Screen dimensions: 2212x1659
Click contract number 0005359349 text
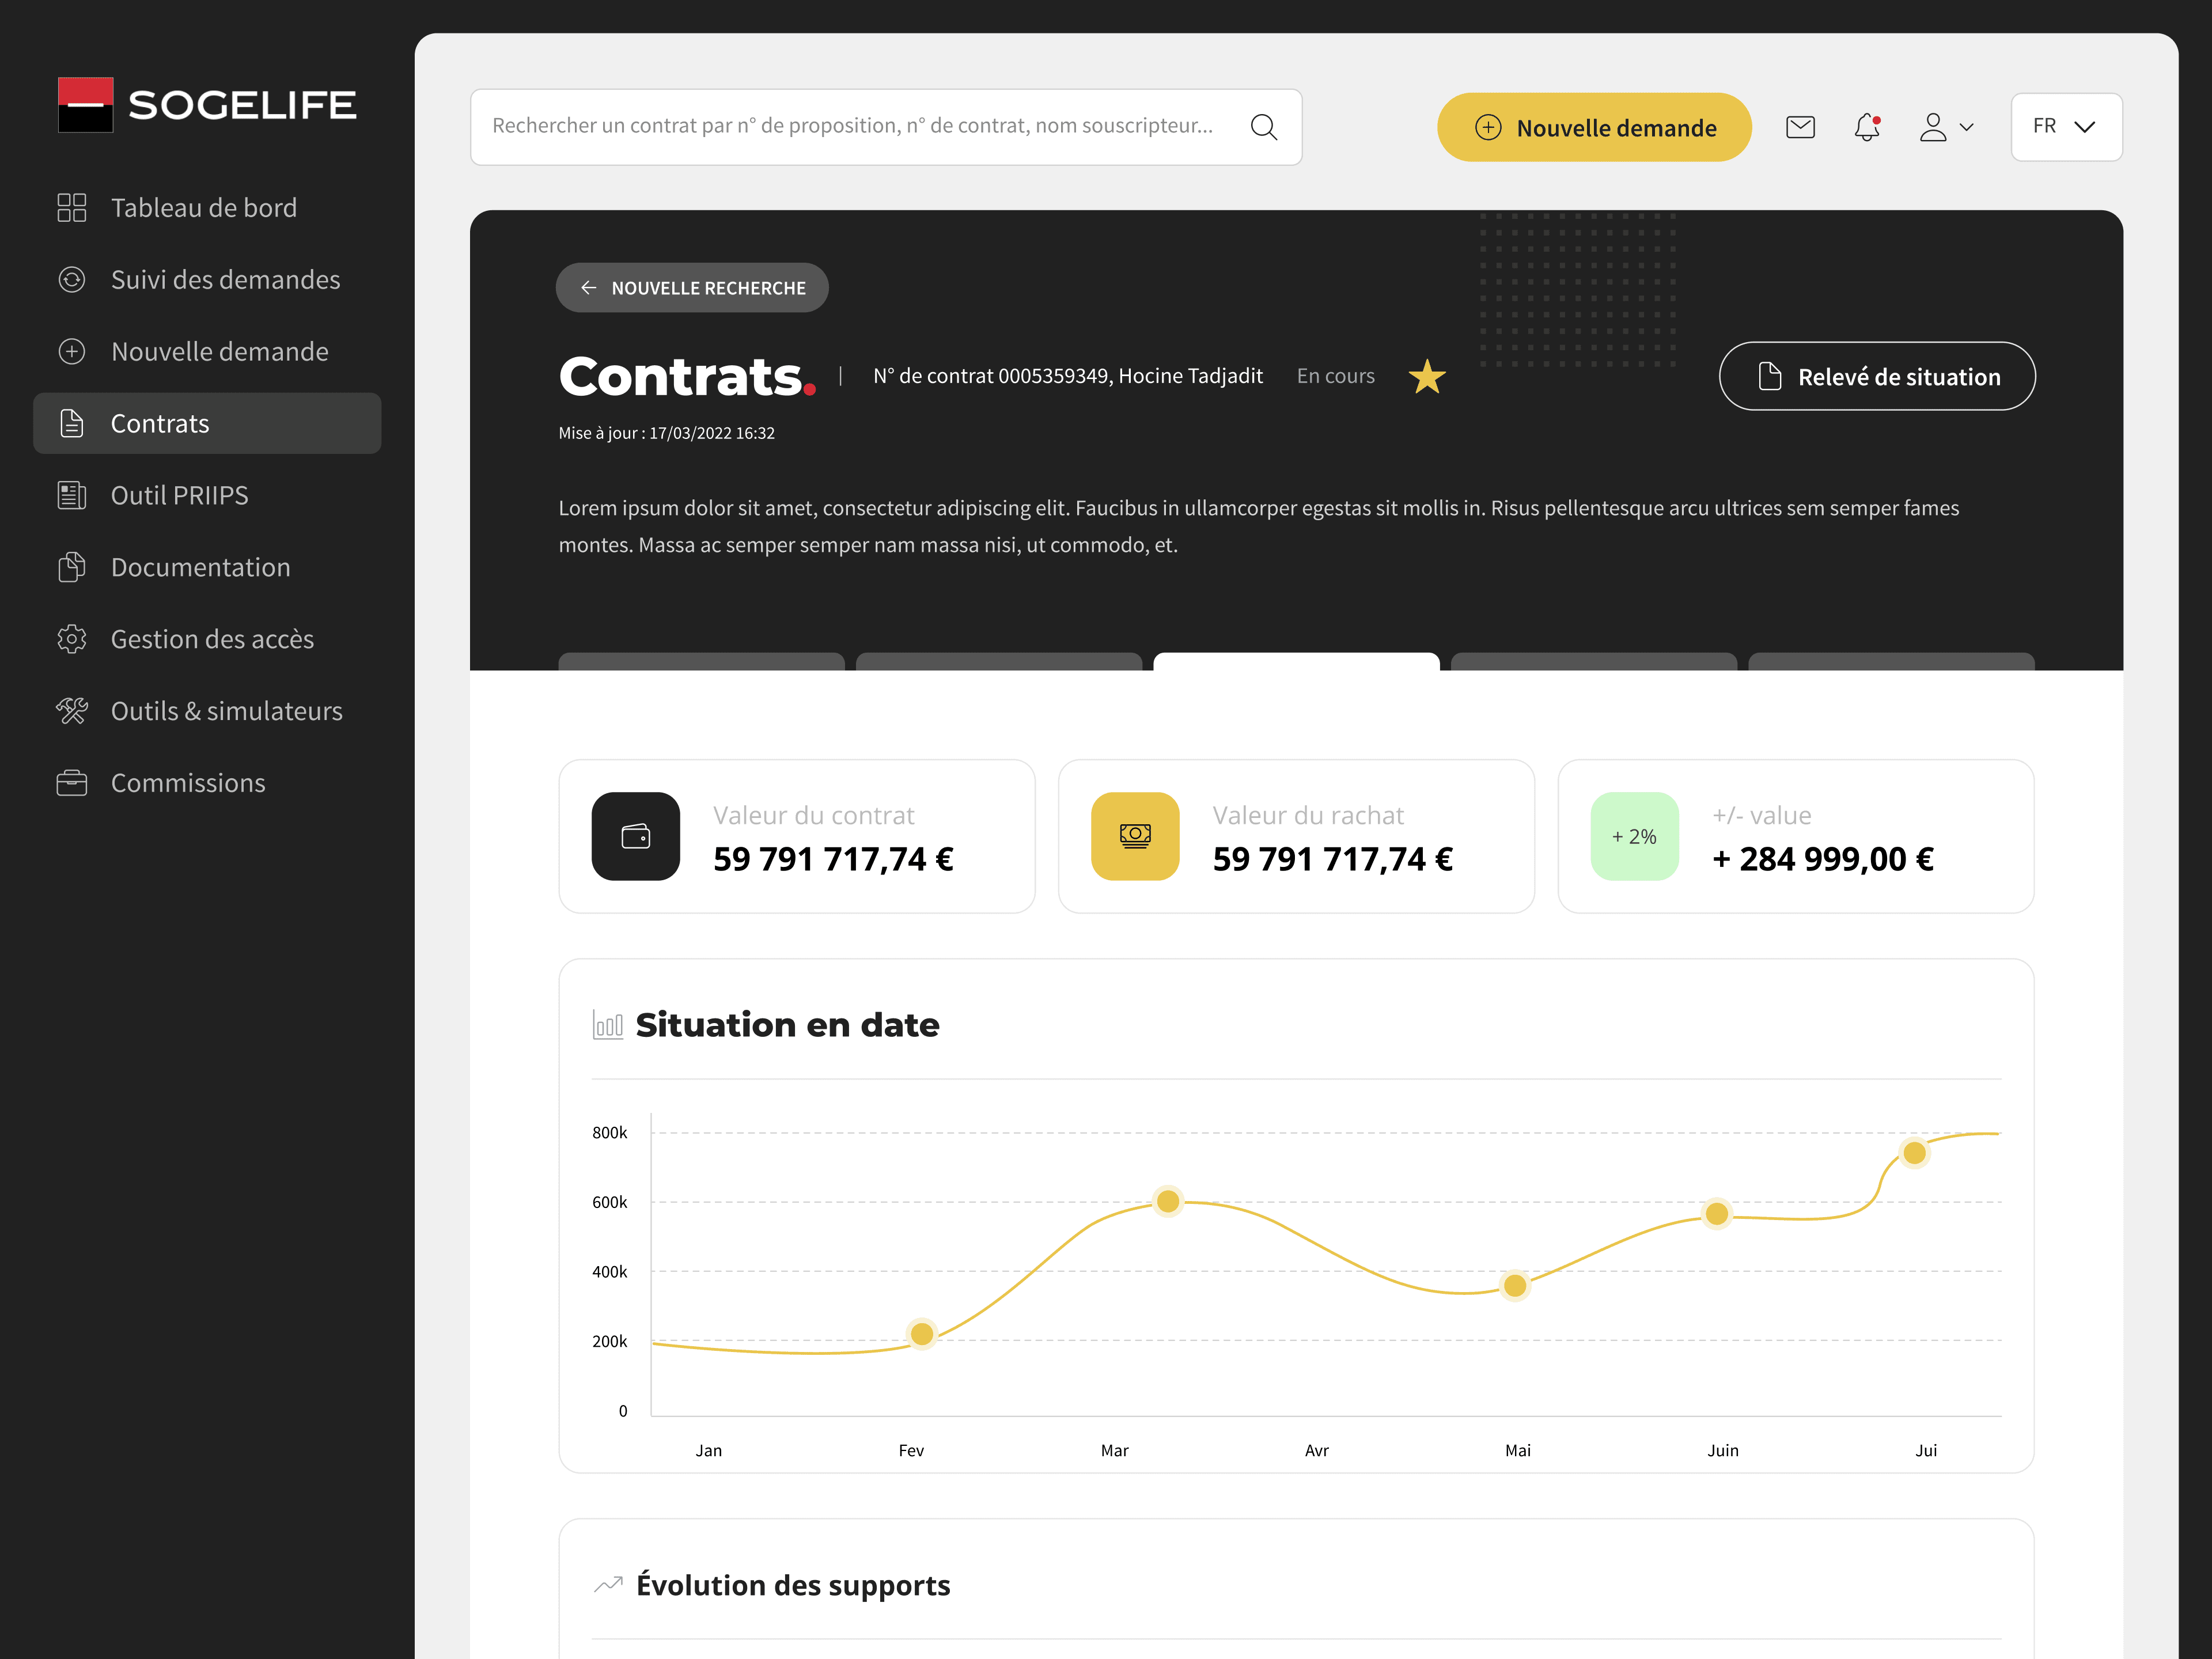pyautogui.click(x=1054, y=377)
